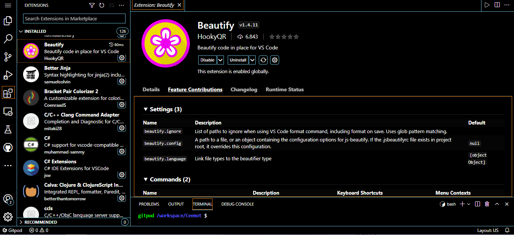Open manage gear for Calva extension
Image resolution: width=514 pixels, height=235 pixels.
click(x=122, y=198)
